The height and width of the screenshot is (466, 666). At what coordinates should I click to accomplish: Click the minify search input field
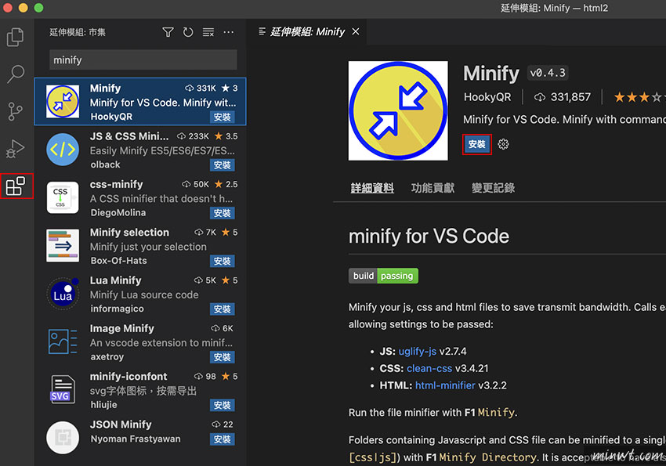tap(143, 60)
